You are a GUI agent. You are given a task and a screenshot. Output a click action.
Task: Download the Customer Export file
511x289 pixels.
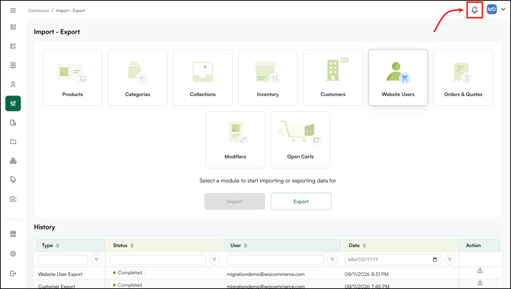(480, 282)
